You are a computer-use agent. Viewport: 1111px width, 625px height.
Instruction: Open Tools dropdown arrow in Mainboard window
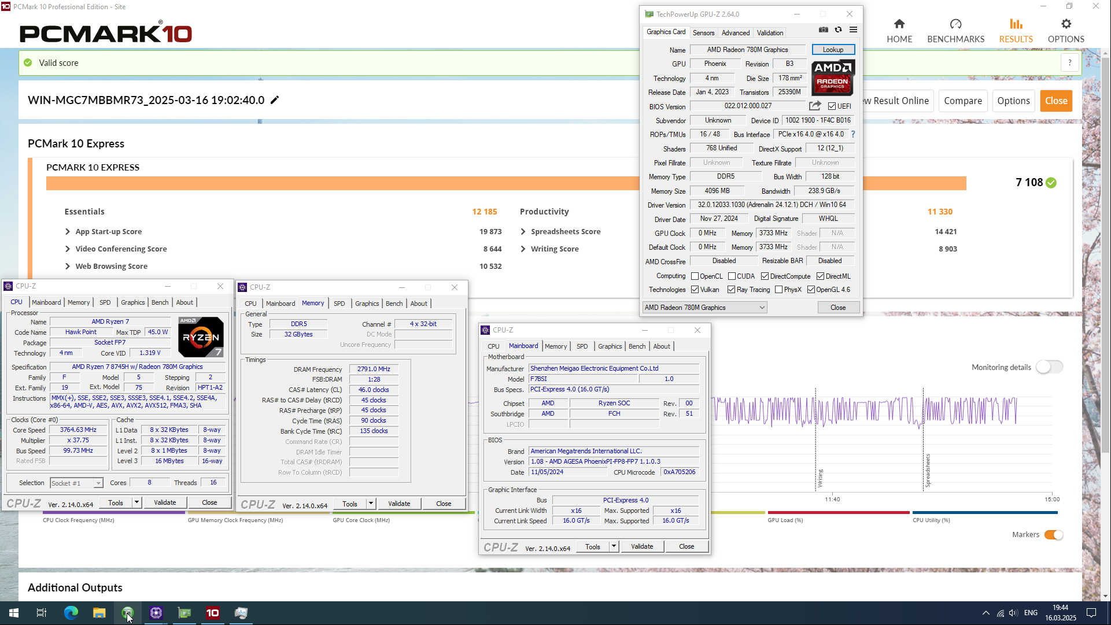(614, 546)
